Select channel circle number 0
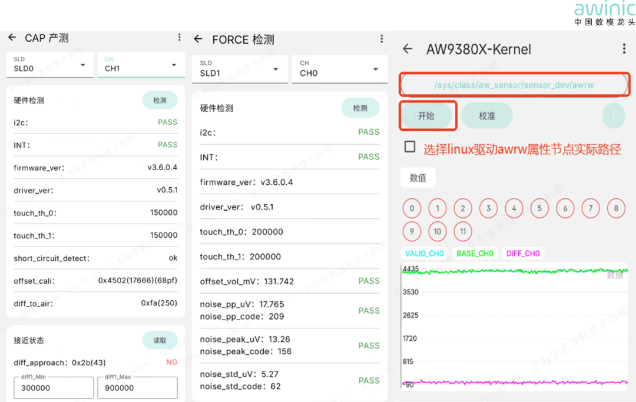 tap(412, 208)
